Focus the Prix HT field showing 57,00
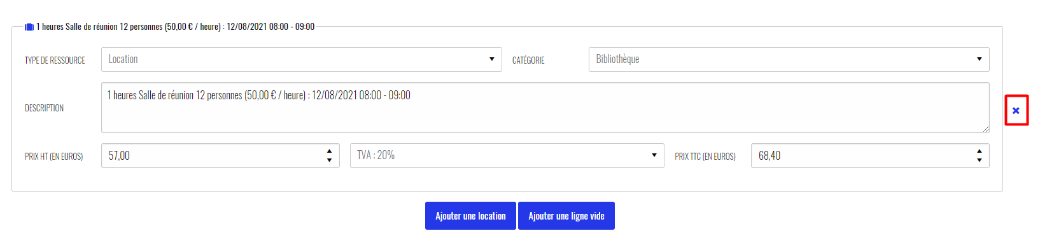The image size is (1040, 238). pos(220,155)
